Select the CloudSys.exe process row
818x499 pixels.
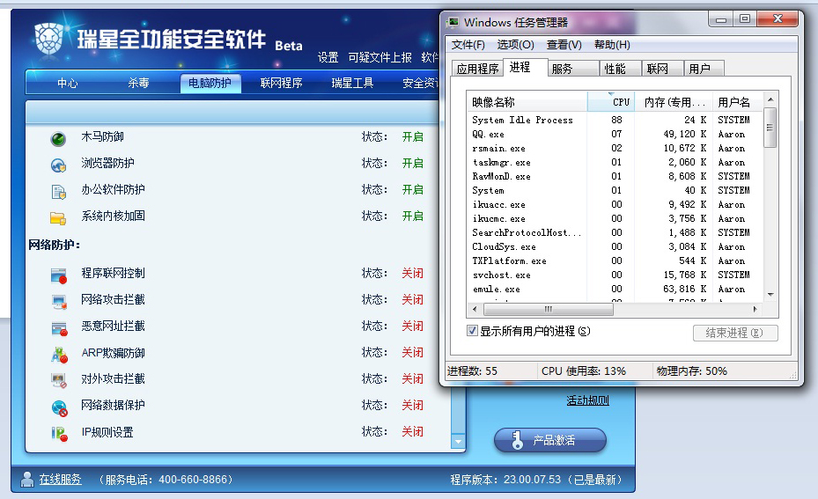coord(615,246)
